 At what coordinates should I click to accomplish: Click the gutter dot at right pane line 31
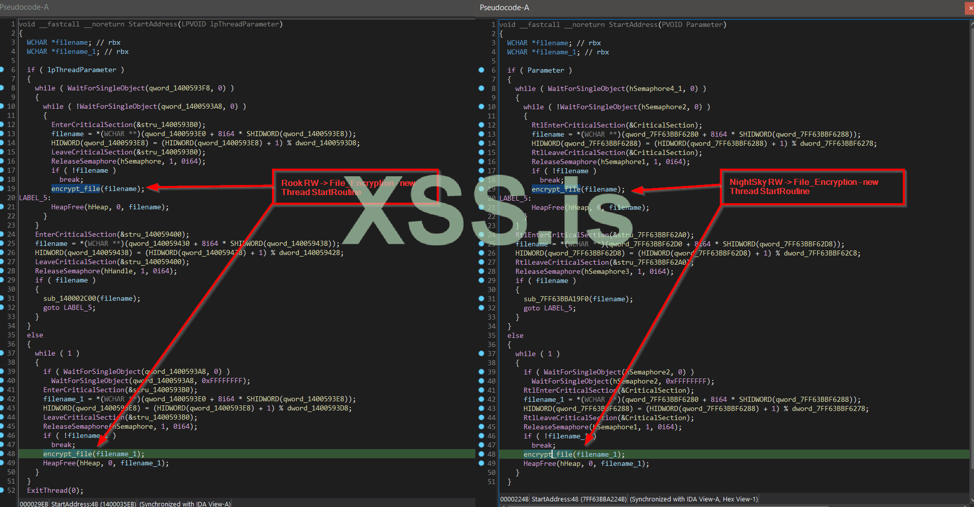481,299
